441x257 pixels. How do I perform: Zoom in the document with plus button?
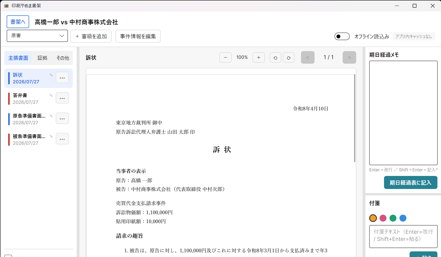point(259,57)
